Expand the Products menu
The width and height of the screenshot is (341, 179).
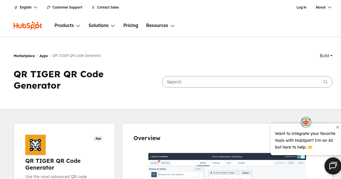pos(67,26)
